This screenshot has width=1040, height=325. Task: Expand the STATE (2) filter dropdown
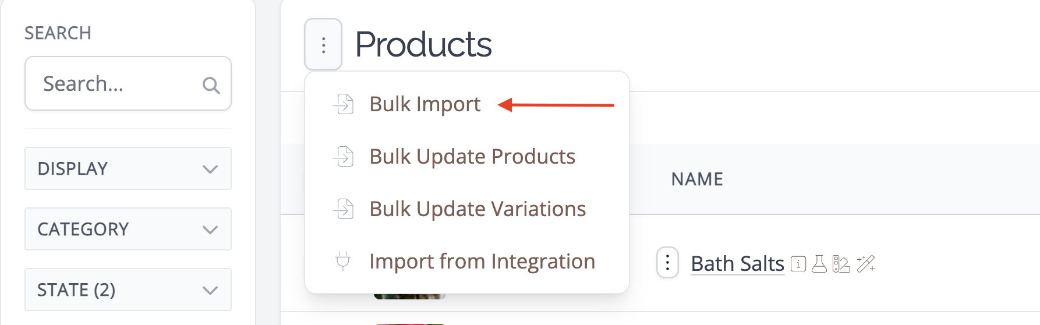128,289
